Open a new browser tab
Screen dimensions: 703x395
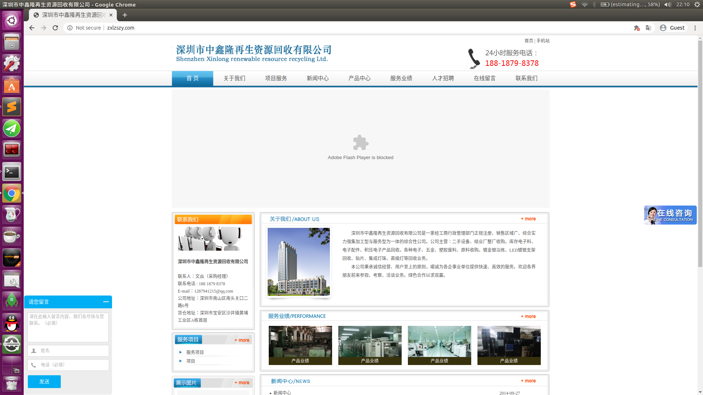(125, 15)
